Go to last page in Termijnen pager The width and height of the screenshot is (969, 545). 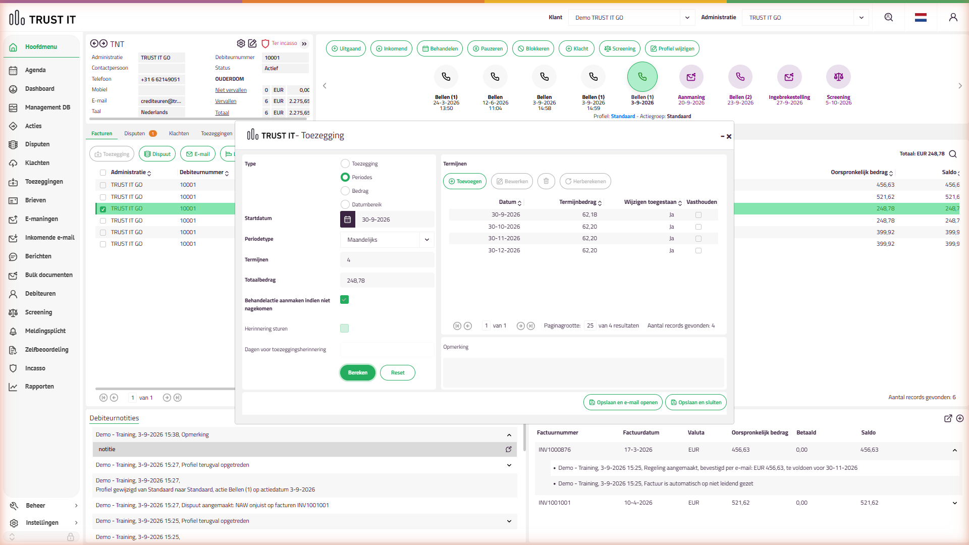click(531, 326)
